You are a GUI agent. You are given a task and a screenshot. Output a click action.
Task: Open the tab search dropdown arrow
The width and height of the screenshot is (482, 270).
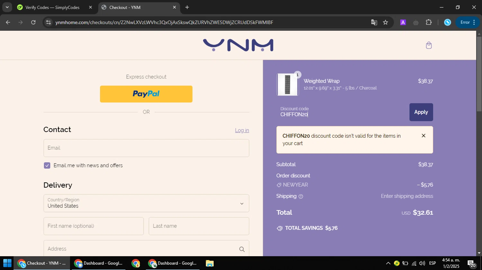(7, 7)
